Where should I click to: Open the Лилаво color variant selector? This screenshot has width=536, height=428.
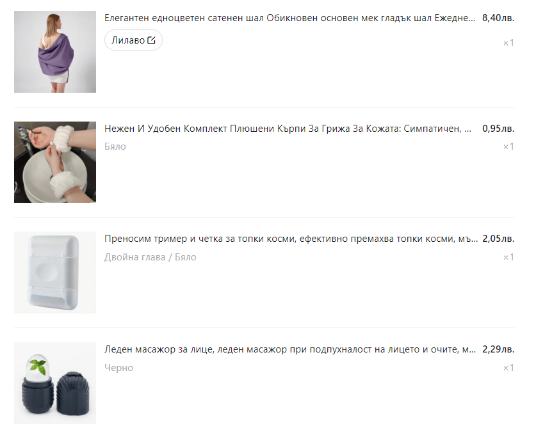click(x=133, y=40)
